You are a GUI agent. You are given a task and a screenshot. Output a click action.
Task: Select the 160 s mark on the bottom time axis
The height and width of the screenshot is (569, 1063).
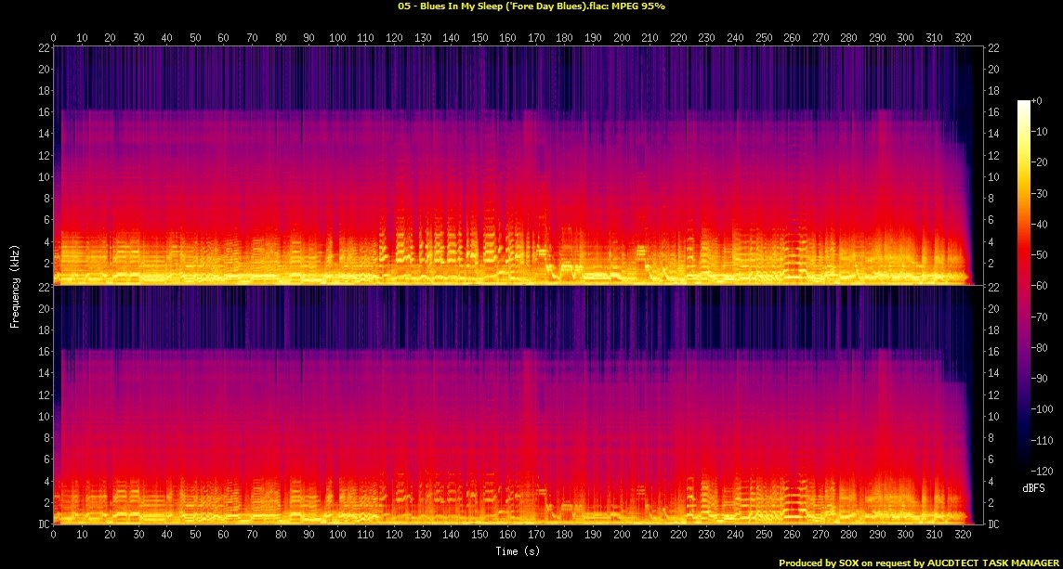click(x=507, y=537)
